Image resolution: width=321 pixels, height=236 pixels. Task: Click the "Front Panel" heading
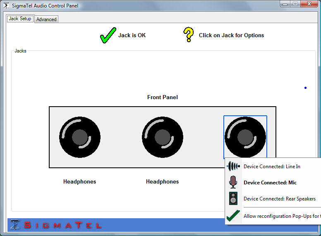tap(163, 97)
